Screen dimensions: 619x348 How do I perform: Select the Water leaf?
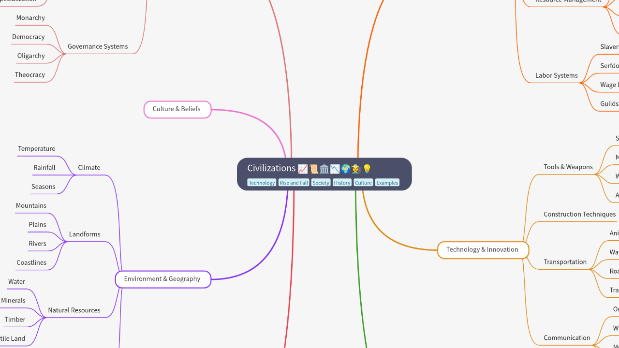tap(16, 281)
